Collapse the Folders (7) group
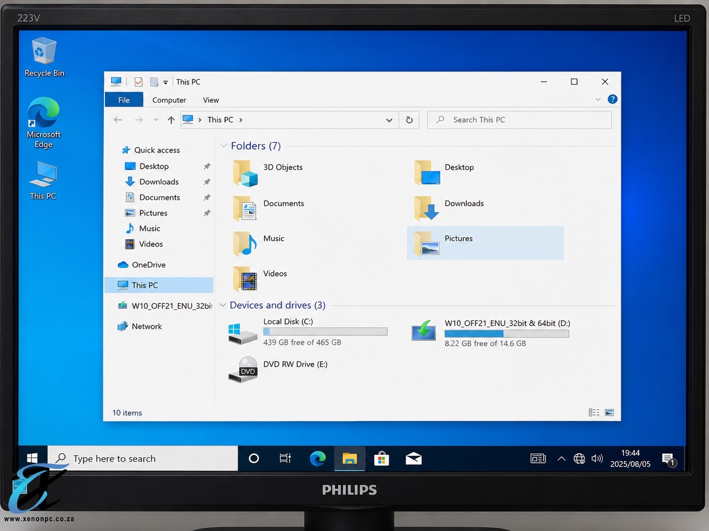709x531 pixels. 224,146
